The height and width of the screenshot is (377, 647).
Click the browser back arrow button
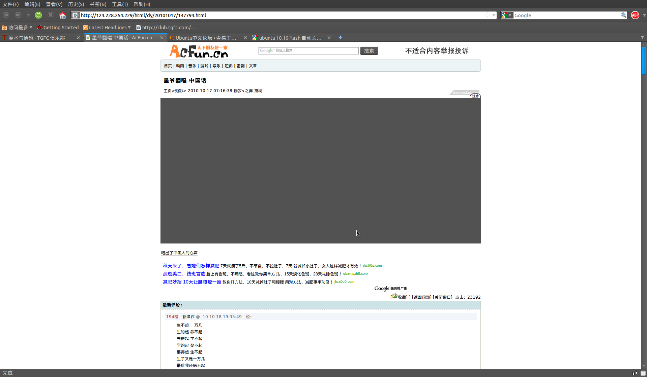click(x=6, y=15)
